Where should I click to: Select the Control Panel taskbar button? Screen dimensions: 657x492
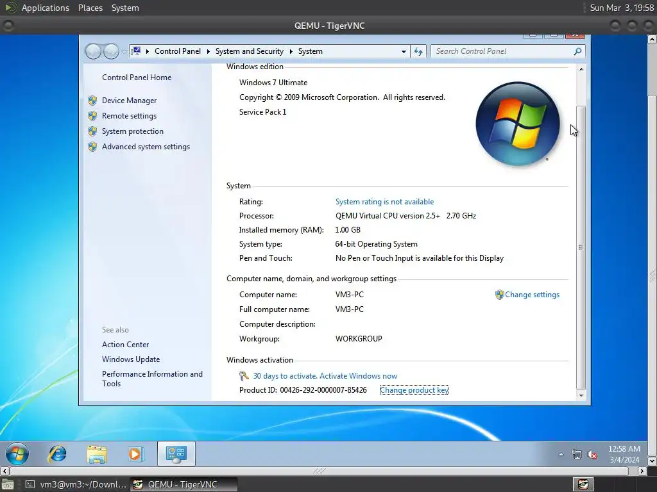coord(176,454)
